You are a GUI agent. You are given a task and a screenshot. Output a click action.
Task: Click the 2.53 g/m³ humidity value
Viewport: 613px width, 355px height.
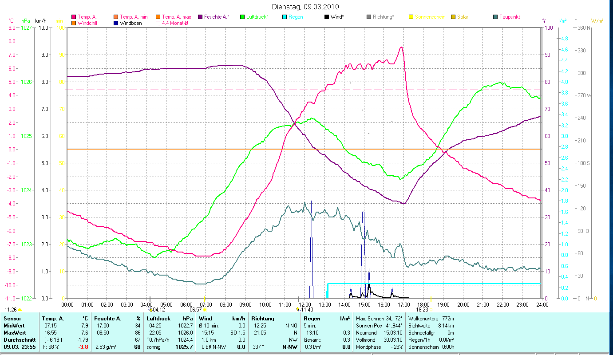[x=106, y=347]
